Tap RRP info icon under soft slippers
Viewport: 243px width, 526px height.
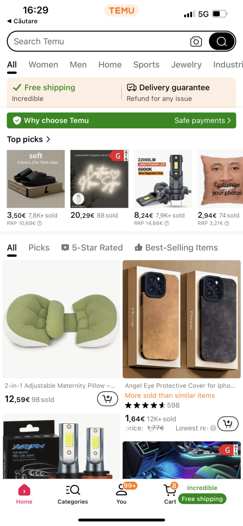(x=39, y=223)
